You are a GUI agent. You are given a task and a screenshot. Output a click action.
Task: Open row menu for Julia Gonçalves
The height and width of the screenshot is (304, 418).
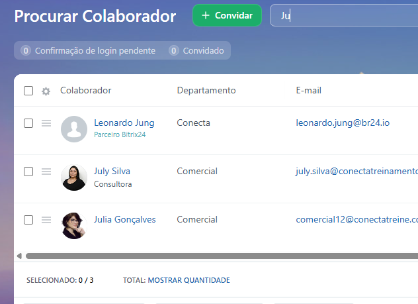point(46,220)
